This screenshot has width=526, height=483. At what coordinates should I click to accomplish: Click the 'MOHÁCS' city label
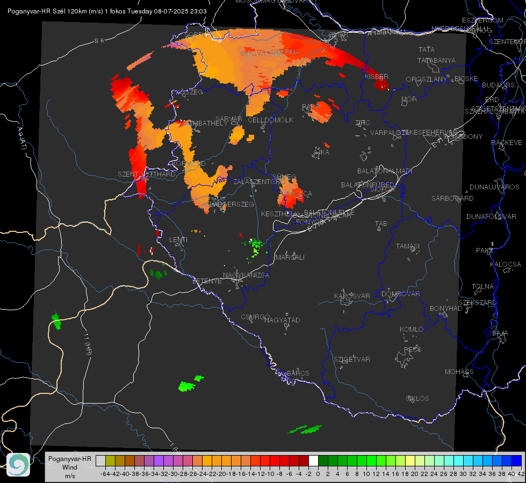pyautogui.click(x=459, y=372)
